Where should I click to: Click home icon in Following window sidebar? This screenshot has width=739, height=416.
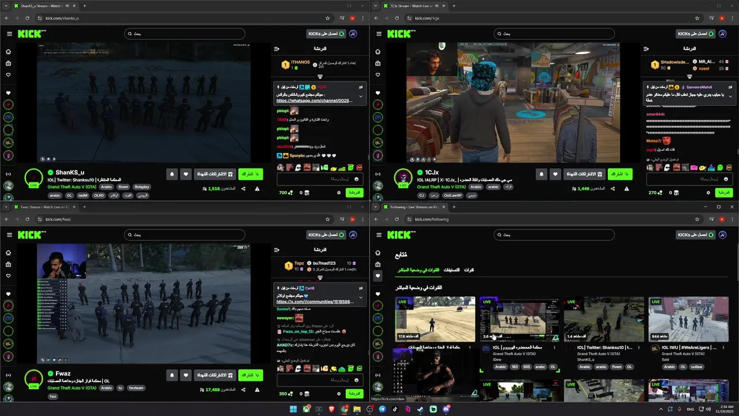(x=378, y=252)
